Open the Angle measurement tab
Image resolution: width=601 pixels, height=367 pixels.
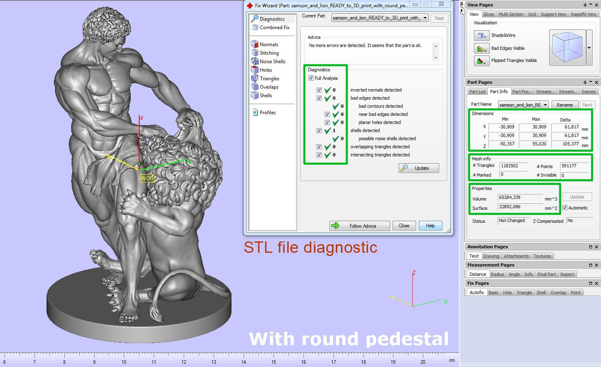[x=514, y=274]
